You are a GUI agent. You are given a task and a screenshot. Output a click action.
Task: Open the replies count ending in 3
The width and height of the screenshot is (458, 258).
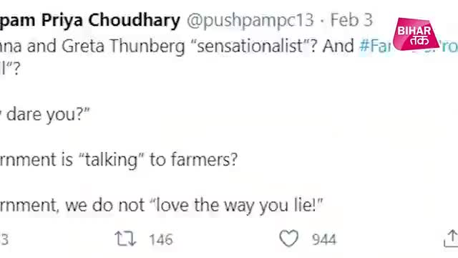pos(4,239)
